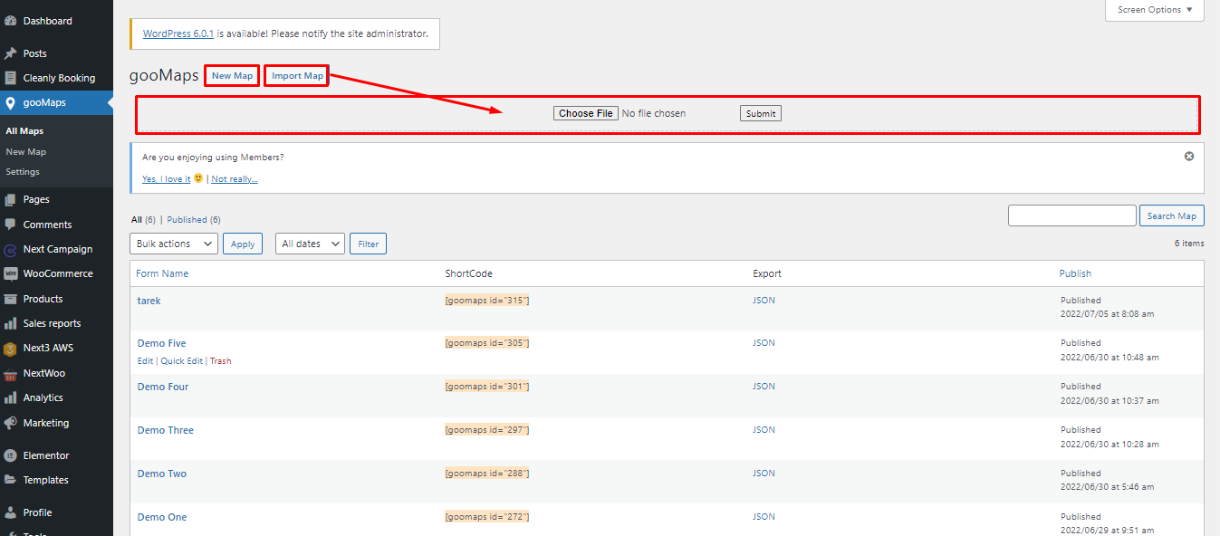The image size is (1220, 536).
Task: Click the Next Campaign icon
Action: point(11,249)
